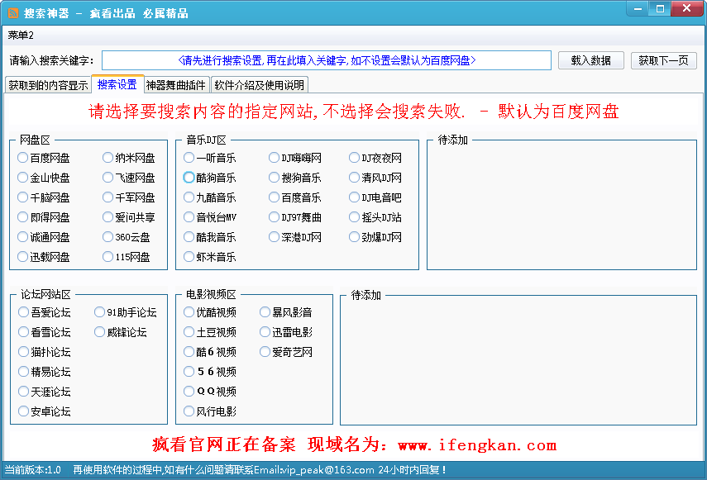This screenshot has width=707, height=480.
Task: Switch to the 搜索设置 tab
Action: pos(117,84)
